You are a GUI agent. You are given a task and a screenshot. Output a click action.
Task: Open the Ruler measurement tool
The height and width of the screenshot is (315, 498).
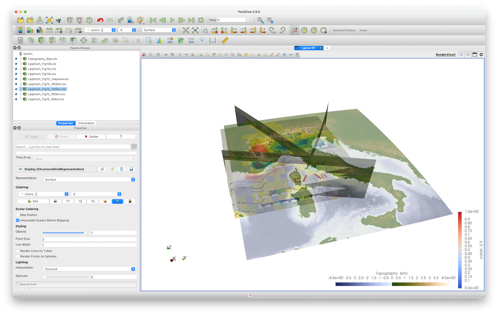(x=225, y=40)
